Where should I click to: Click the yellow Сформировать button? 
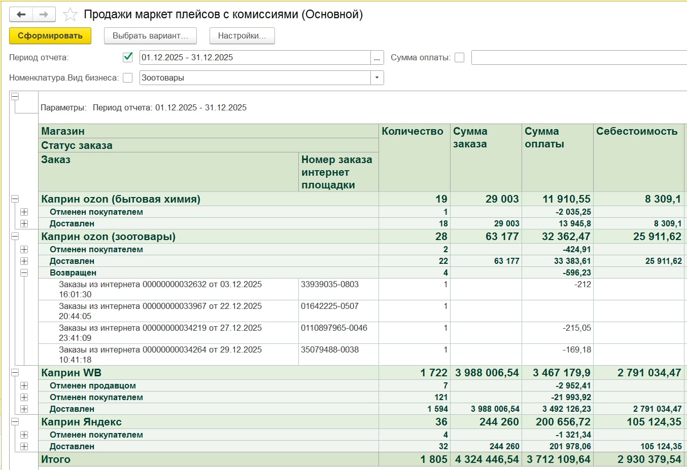pyautogui.click(x=50, y=36)
